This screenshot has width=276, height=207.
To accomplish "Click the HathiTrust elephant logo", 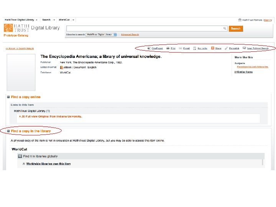I will pyautogui.click(x=8, y=28).
